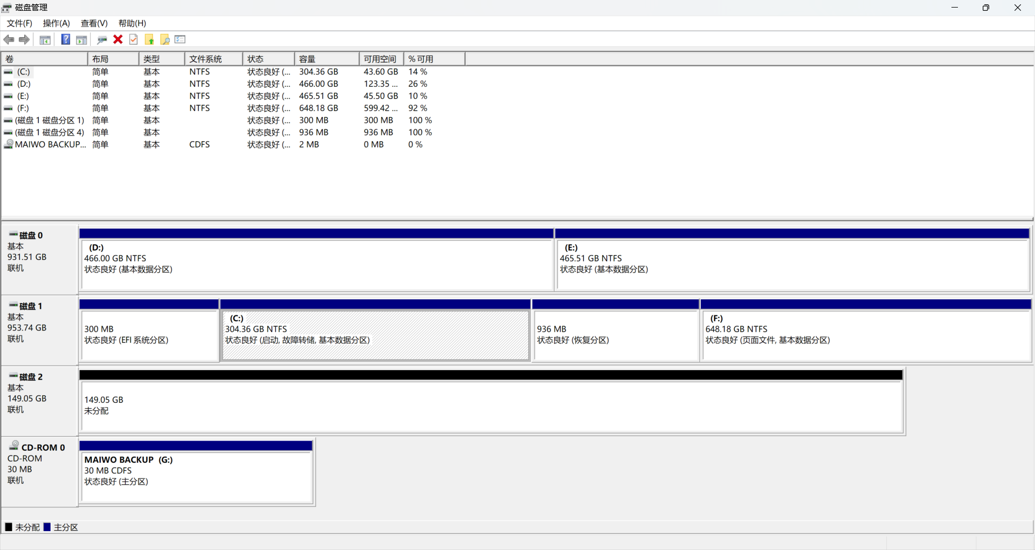Open the 操作(A) menu

(57, 23)
